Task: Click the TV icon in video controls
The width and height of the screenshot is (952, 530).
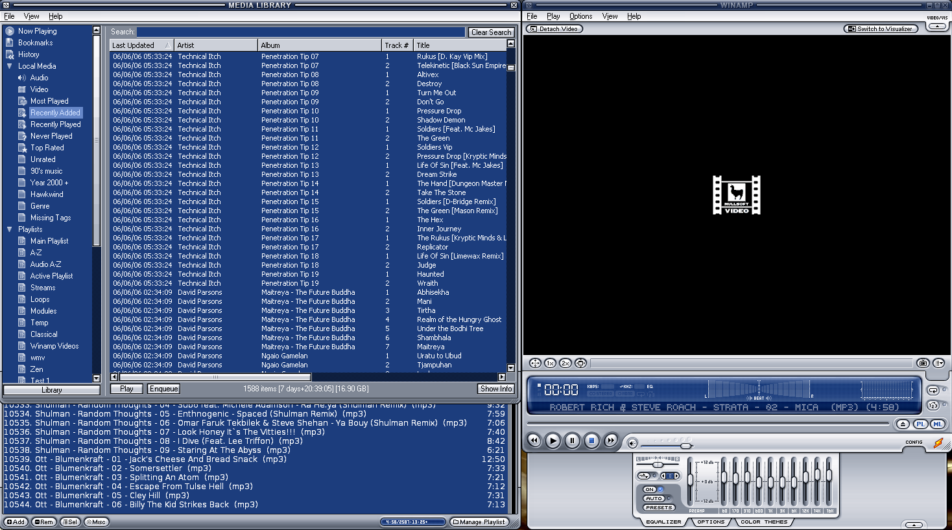Action: click(923, 363)
